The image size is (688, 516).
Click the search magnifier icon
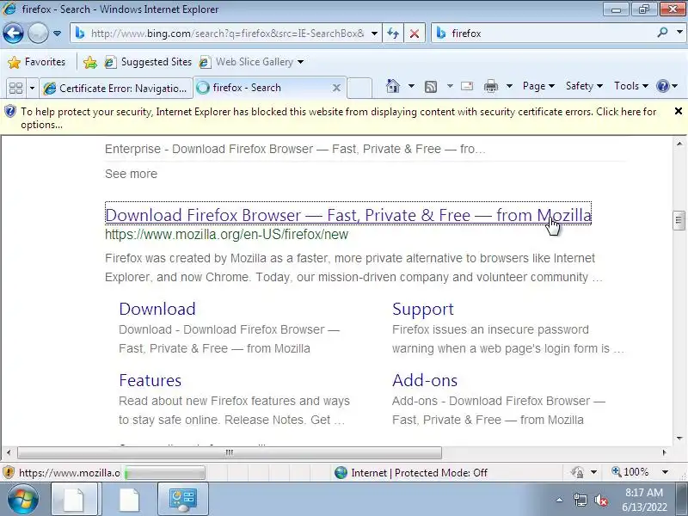tap(662, 33)
